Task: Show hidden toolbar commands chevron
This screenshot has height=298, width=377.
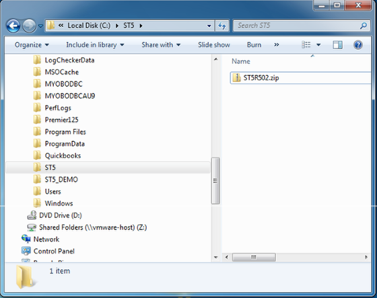Action: click(x=277, y=45)
